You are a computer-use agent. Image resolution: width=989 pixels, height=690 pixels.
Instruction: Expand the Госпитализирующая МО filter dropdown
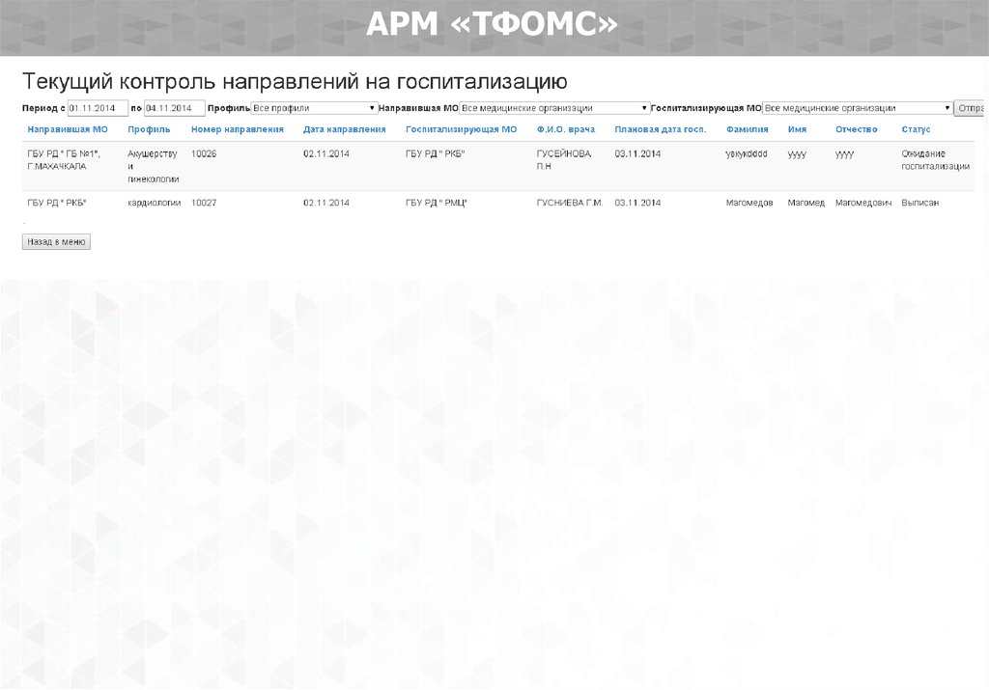pos(858,108)
